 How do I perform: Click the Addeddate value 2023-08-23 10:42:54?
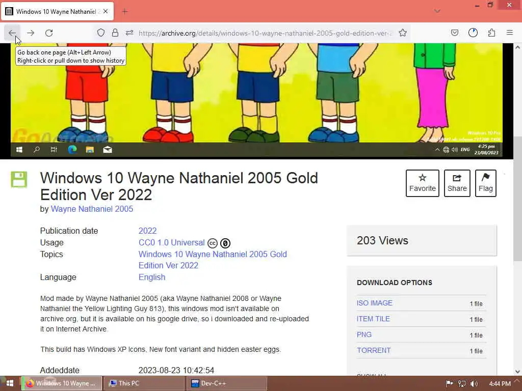(x=176, y=371)
